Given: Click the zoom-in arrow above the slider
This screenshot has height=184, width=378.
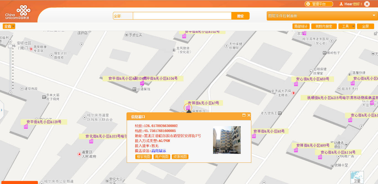Looking at the screenshot, I should pyautogui.click(x=11, y=41).
